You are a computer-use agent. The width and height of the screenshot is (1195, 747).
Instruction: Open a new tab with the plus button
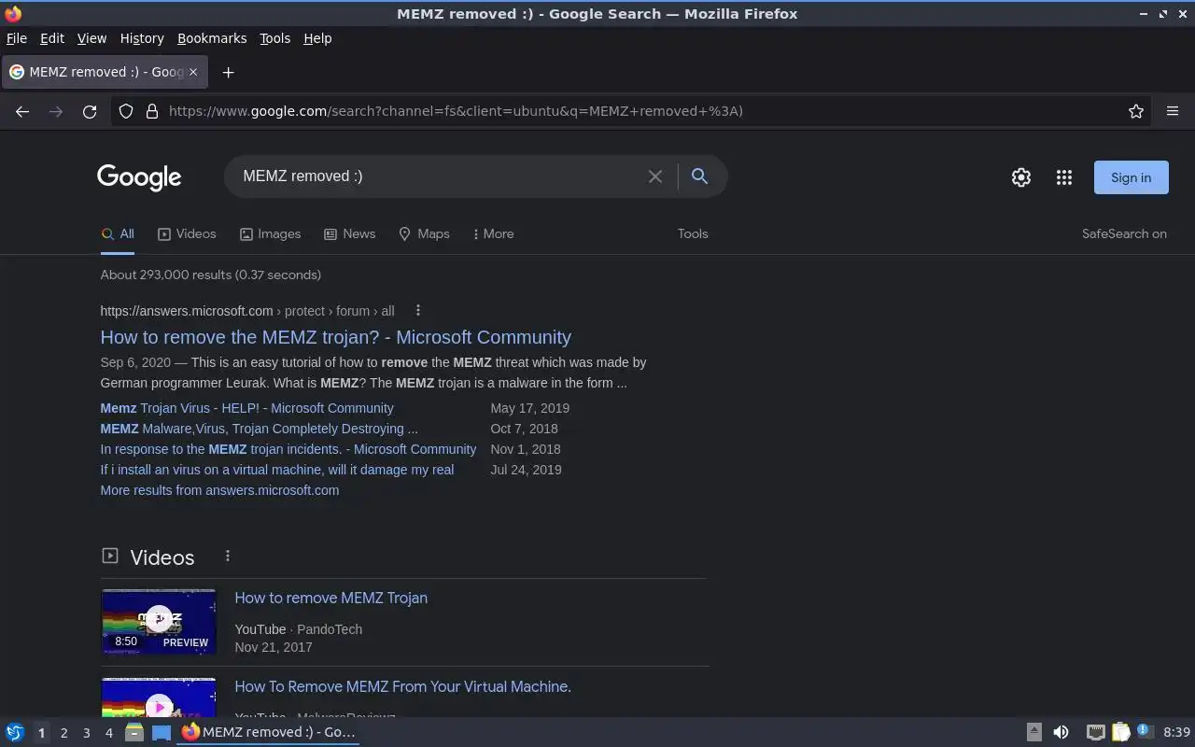pos(228,72)
